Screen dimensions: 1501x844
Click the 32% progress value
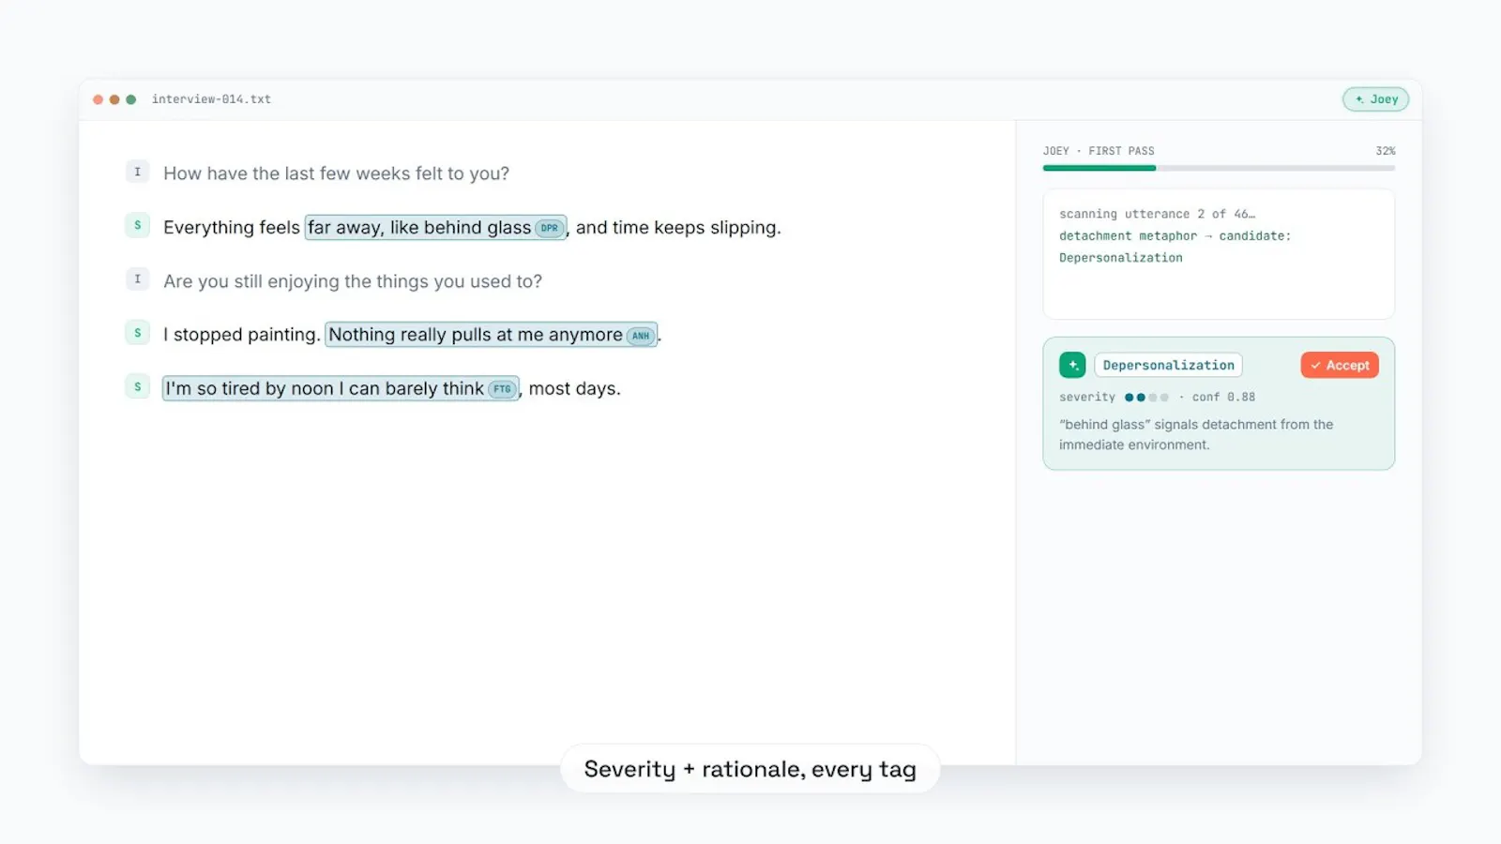coord(1386,151)
